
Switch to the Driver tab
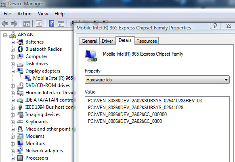click(107, 41)
